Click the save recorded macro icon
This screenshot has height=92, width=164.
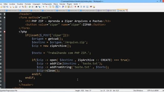pyautogui.click(x=87, y=7)
